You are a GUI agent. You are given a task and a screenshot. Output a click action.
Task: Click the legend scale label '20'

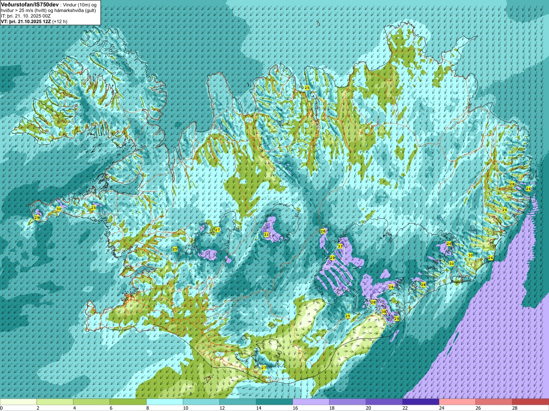click(368, 408)
